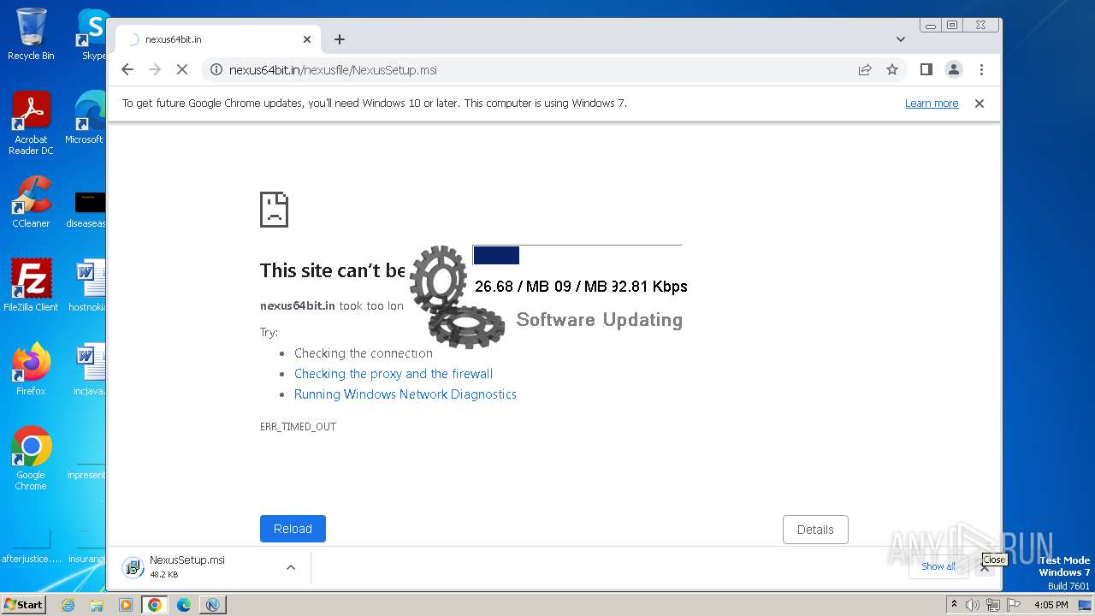Image resolution: width=1095 pixels, height=616 pixels.
Task: Open Skype desktop shortcut
Action: tap(92, 34)
